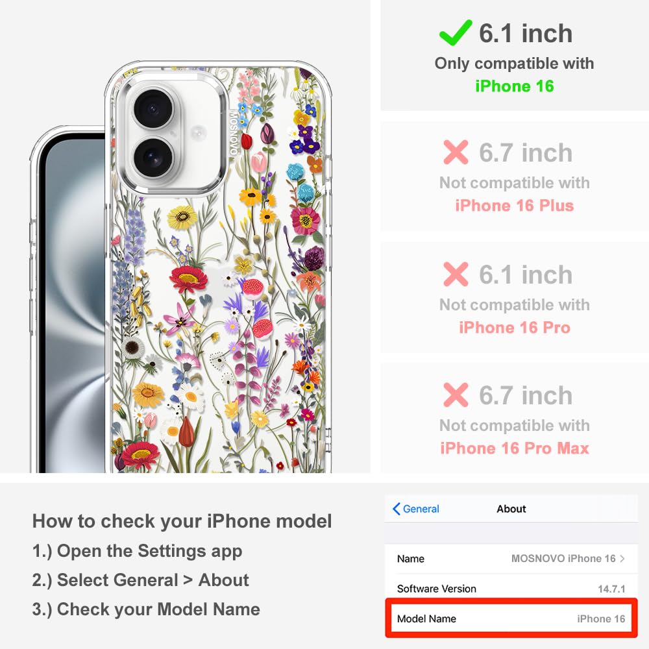The image size is (649, 649).
Task: Click the lower camera lens on the case
Action: pyautogui.click(x=153, y=158)
